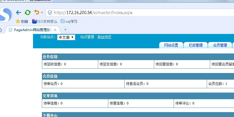
Task: Click the address bar URL field
Action: [140, 13]
